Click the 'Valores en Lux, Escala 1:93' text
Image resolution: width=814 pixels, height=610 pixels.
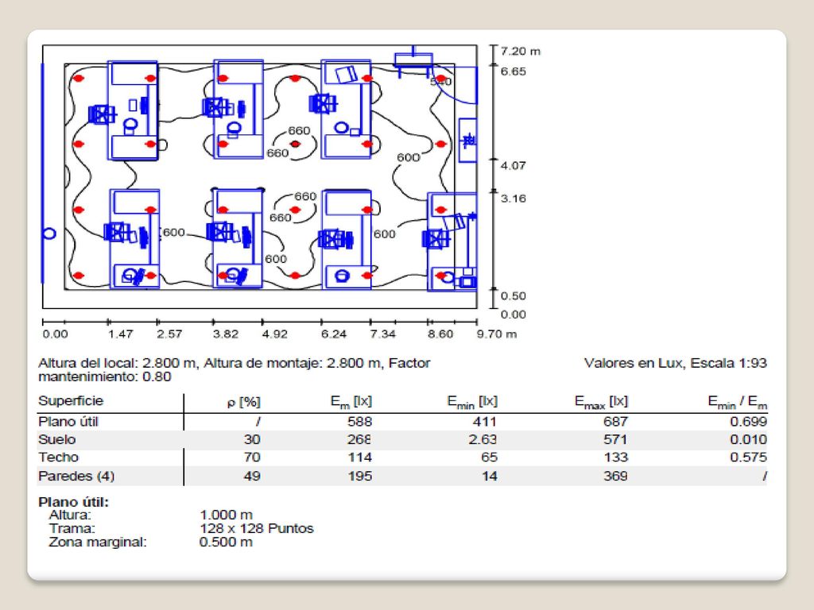click(676, 362)
